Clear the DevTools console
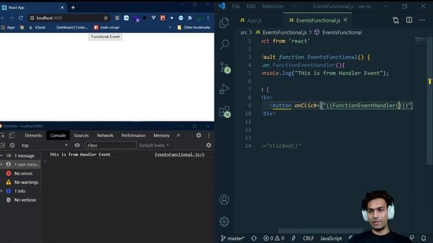The image size is (433, 243). pyautogui.click(x=12, y=145)
